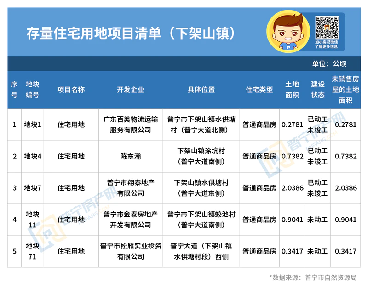Select the 住宅类型 column header

tap(259, 90)
